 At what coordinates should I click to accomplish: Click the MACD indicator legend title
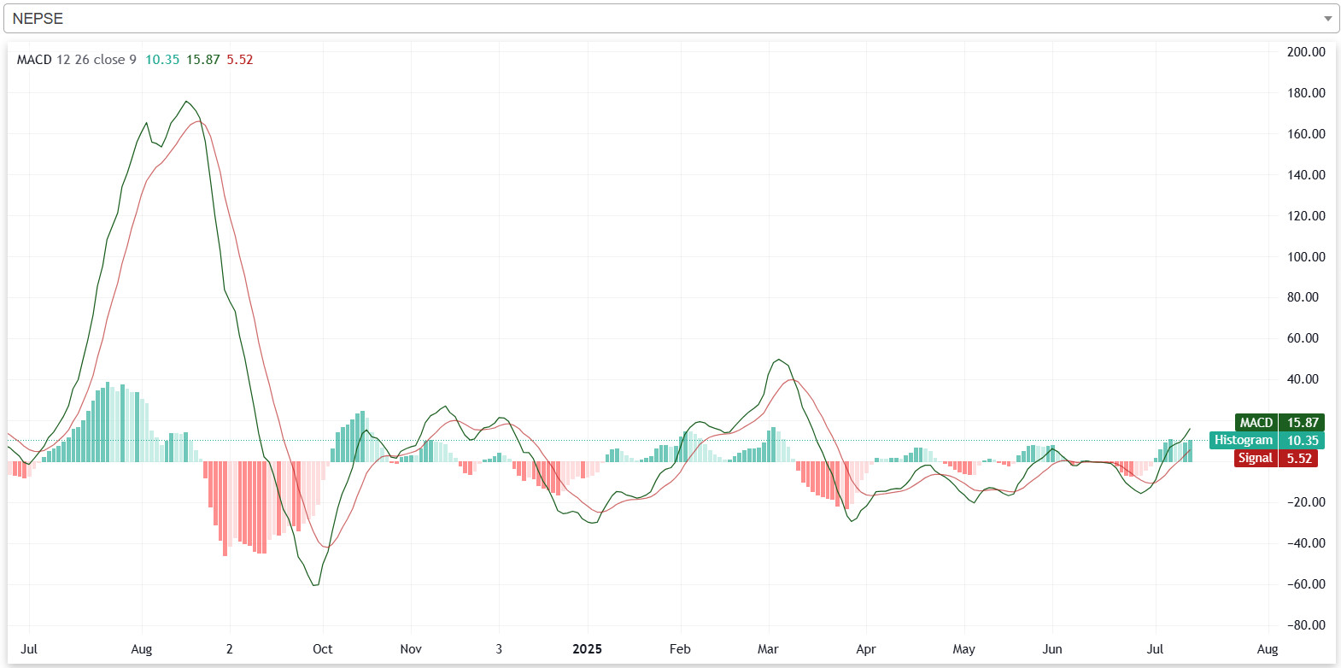pyautogui.click(x=34, y=60)
